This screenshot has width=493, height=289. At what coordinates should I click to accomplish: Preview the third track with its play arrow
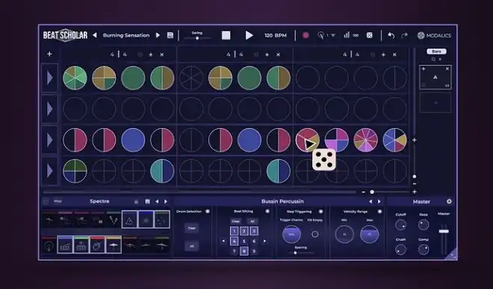click(x=50, y=140)
